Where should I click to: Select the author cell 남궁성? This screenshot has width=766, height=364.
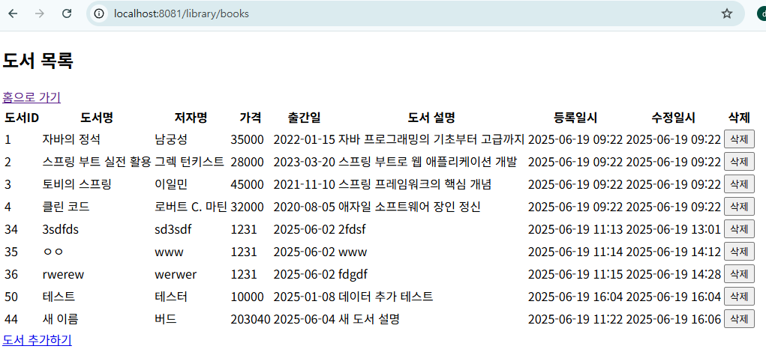(x=170, y=139)
